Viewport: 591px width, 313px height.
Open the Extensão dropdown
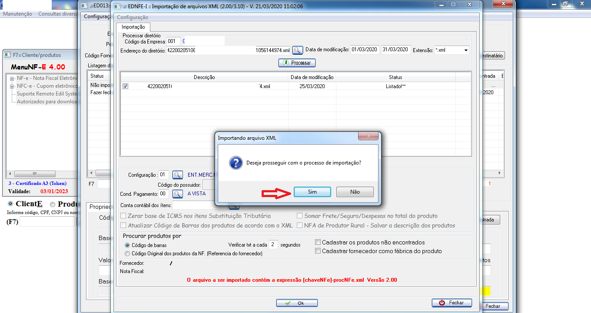click(x=466, y=50)
